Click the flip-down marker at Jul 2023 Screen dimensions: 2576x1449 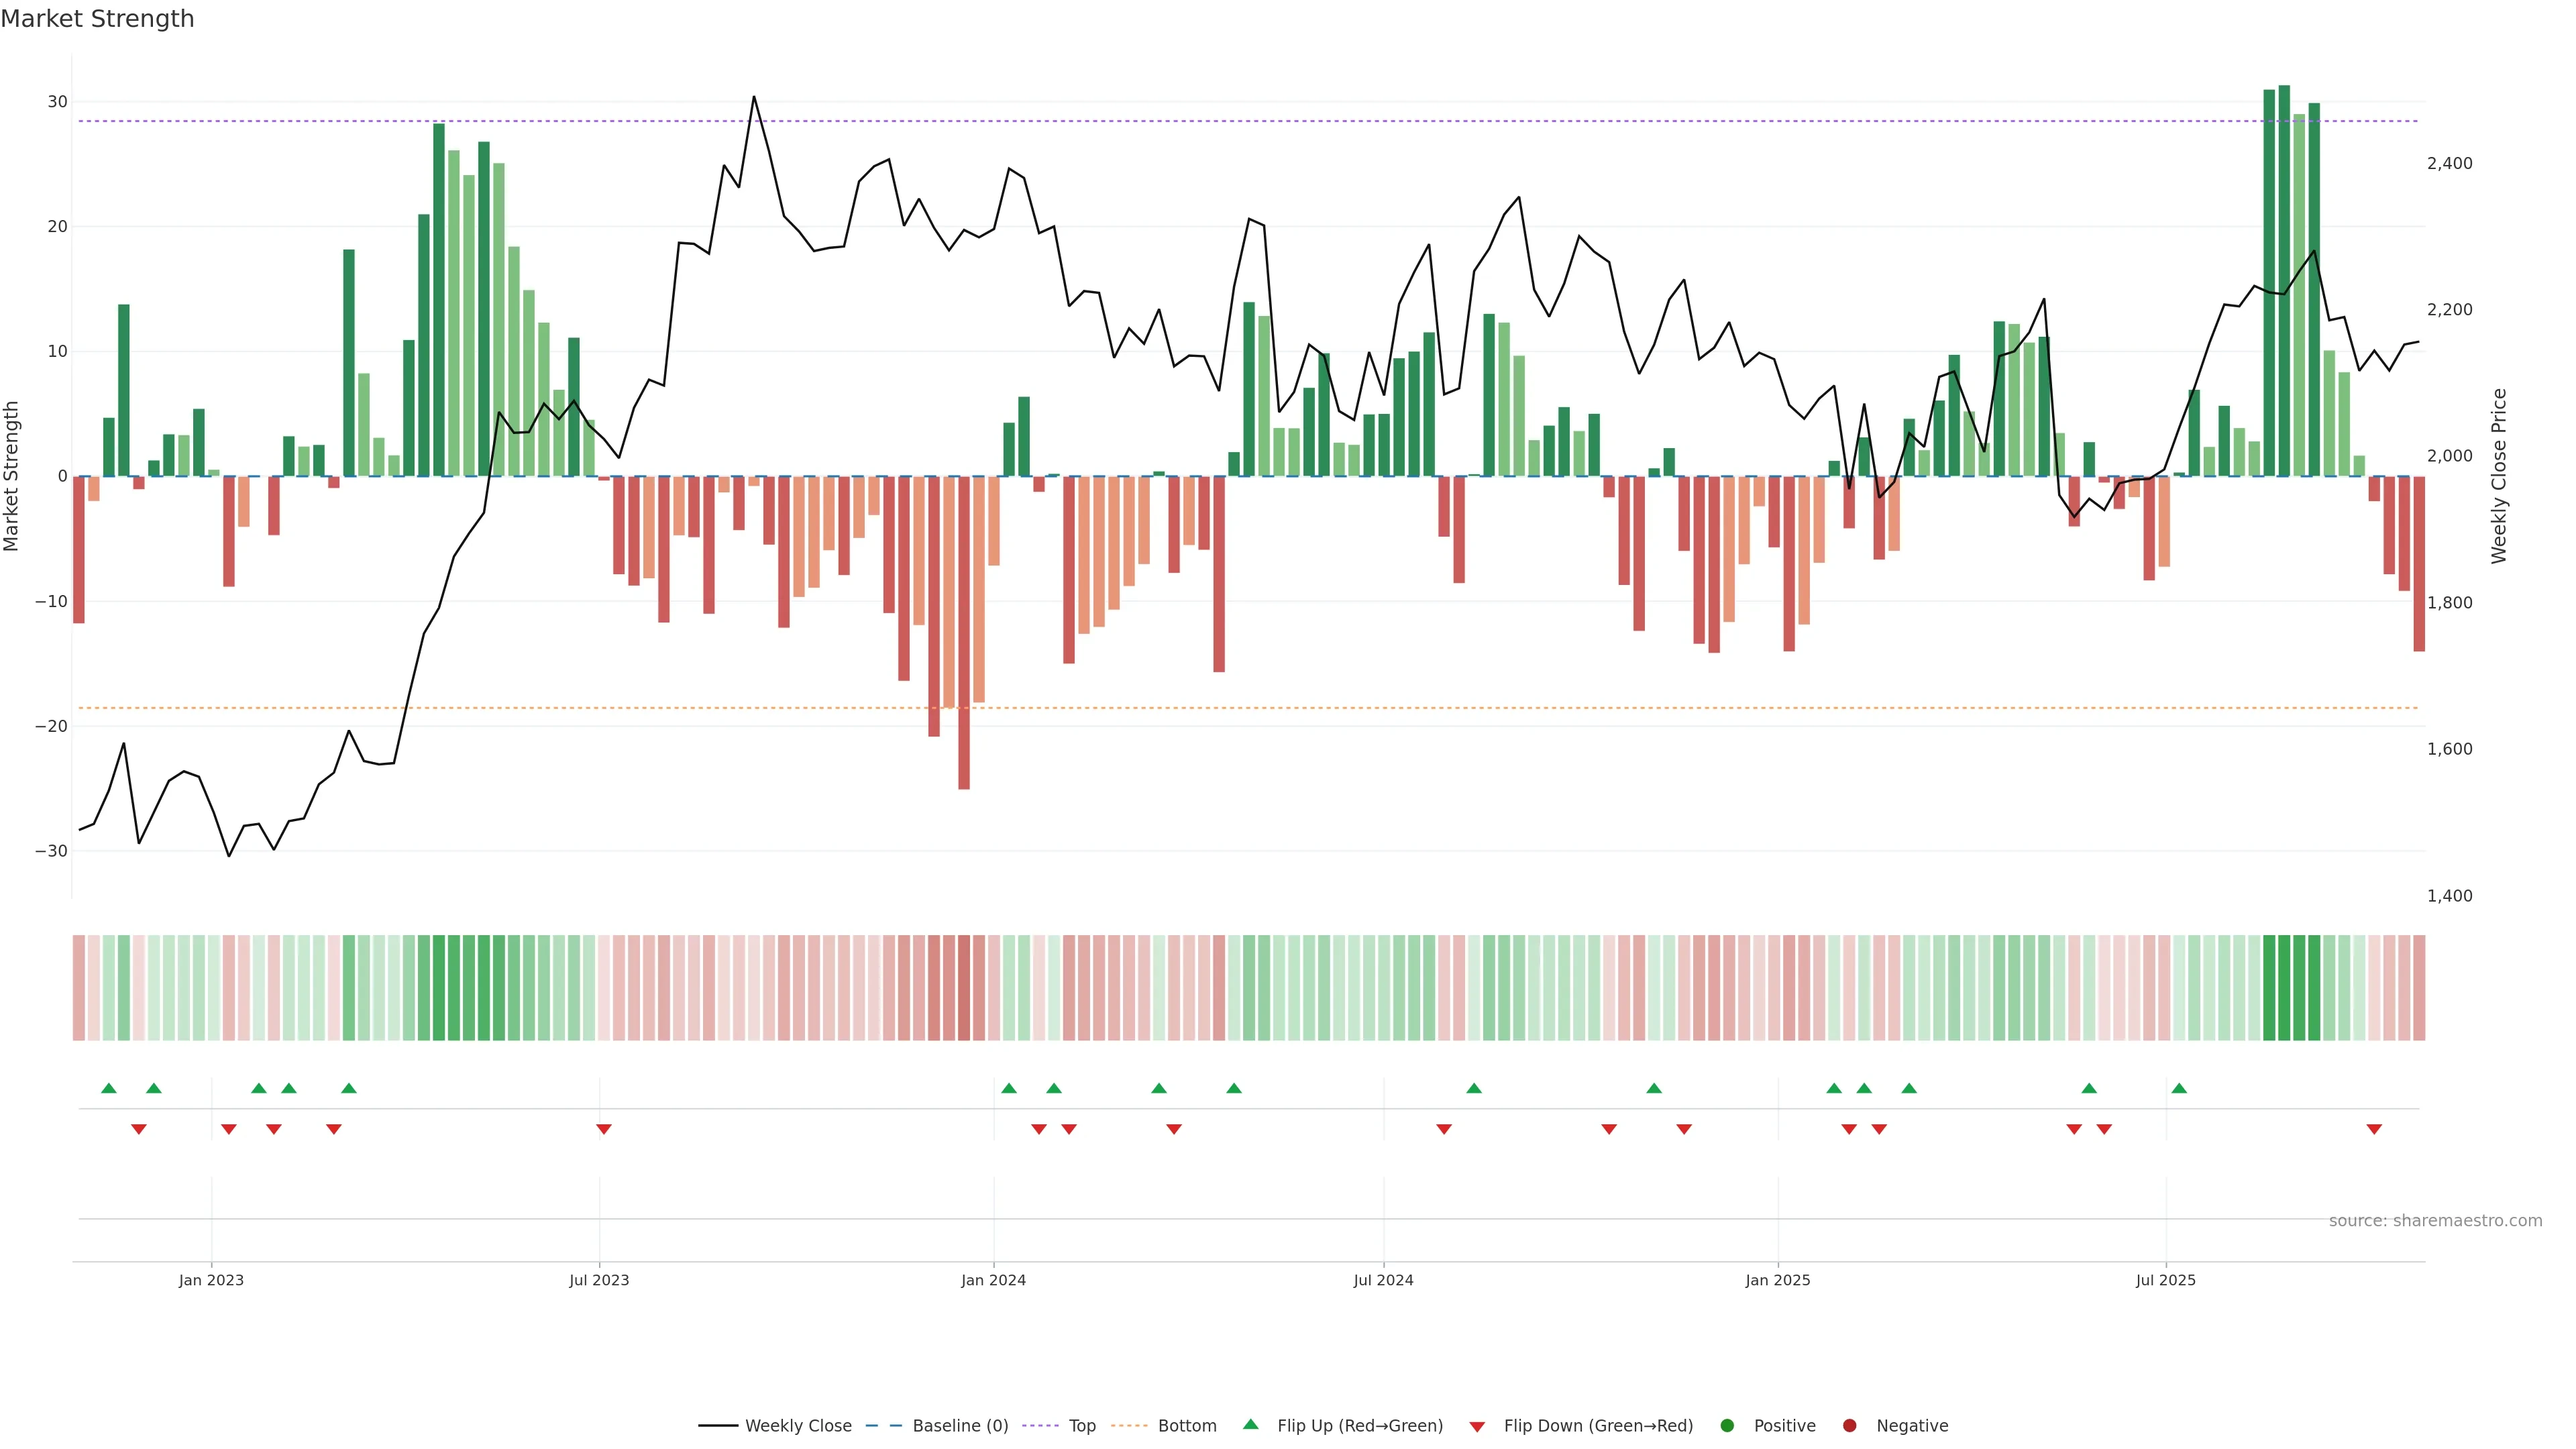pyautogui.click(x=604, y=1129)
